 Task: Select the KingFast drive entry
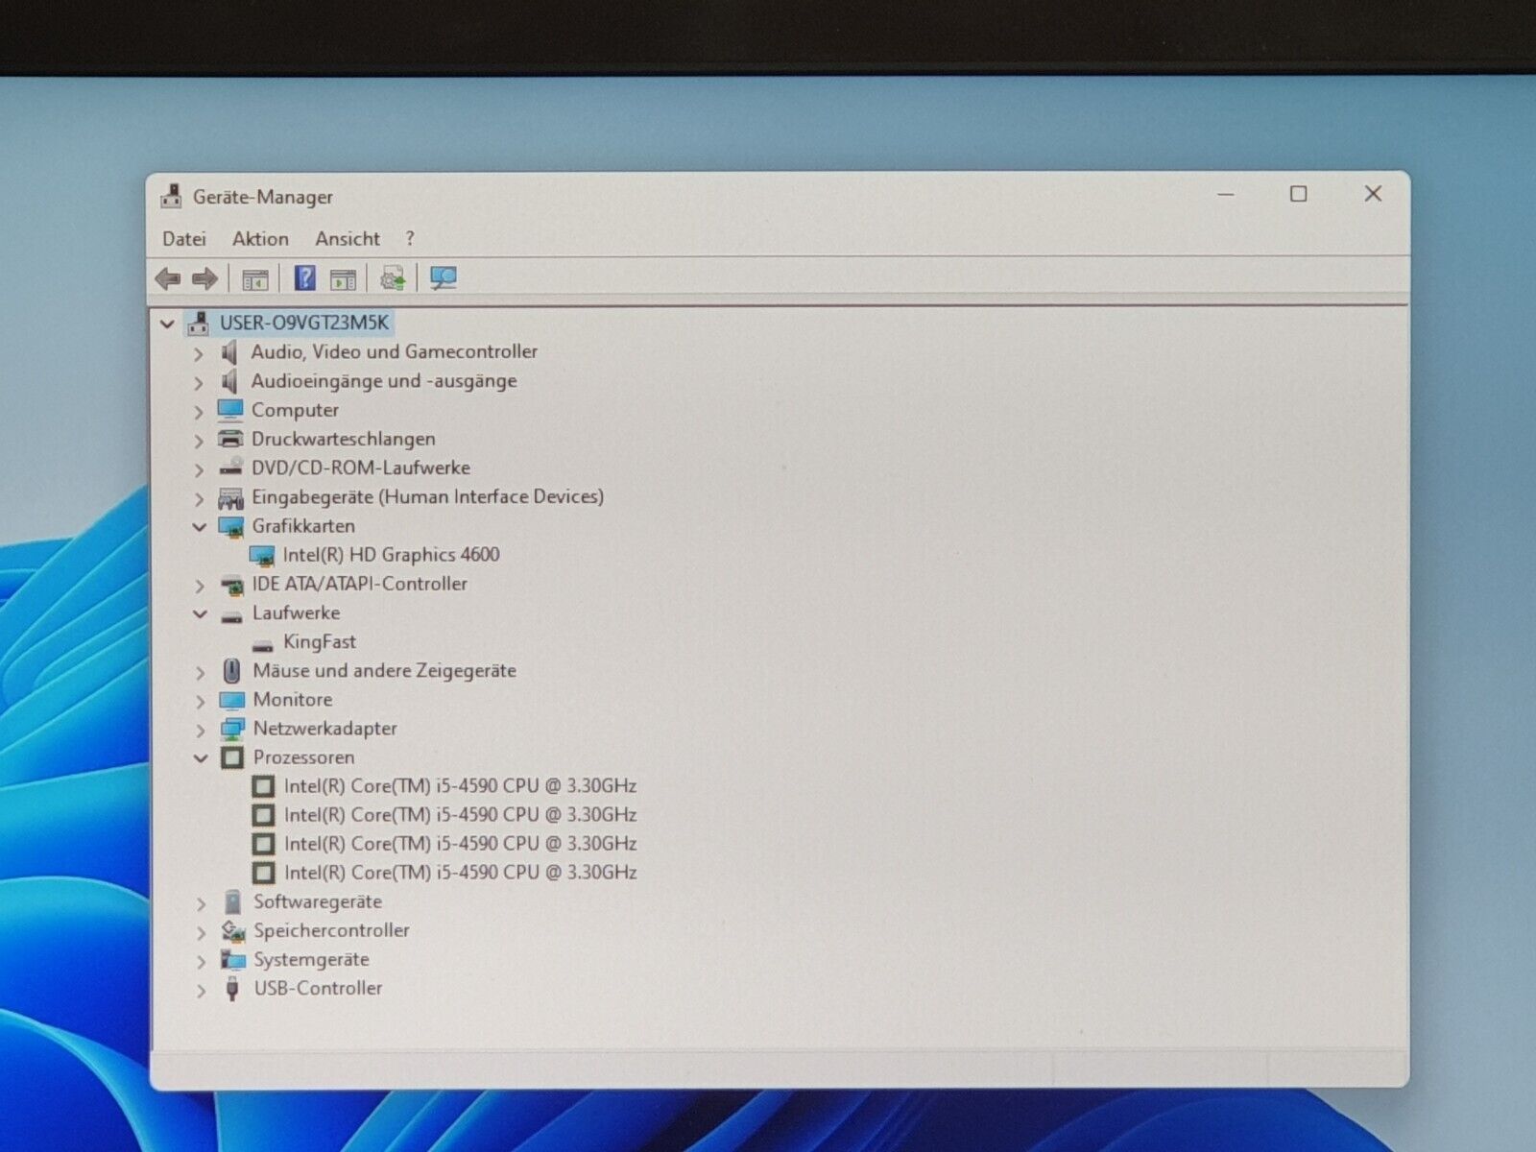319,642
